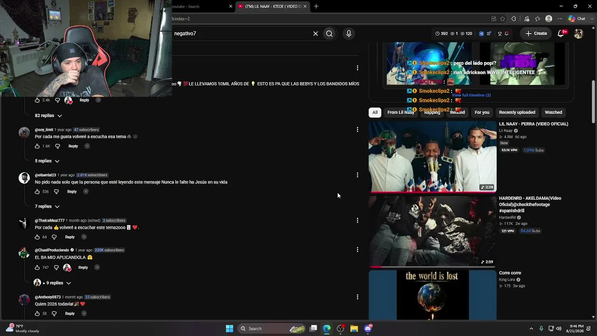This screenshot has width=597, height=336.
Task: Open the browser Favorites list
Action: point(537,19)
